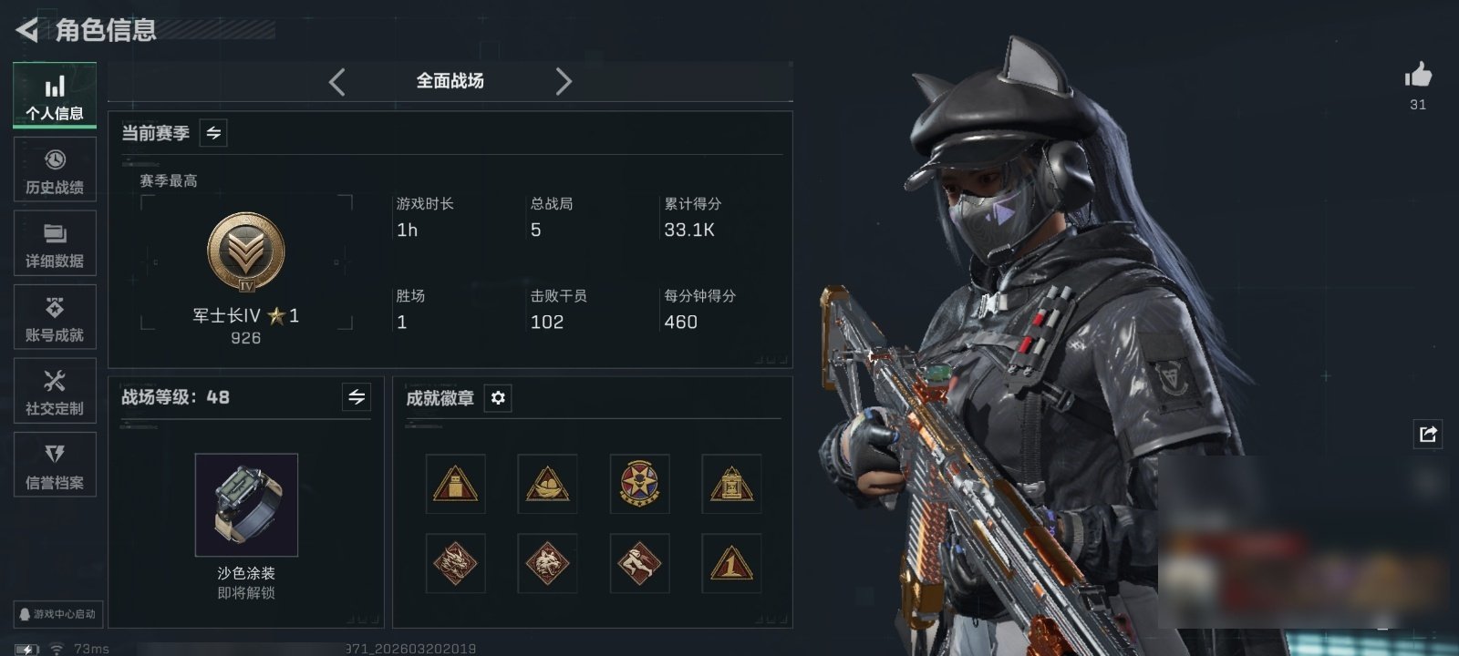Click the 军士长IV rank emblem
Screen dimensions: 1459x656
[x=245, y=252]
